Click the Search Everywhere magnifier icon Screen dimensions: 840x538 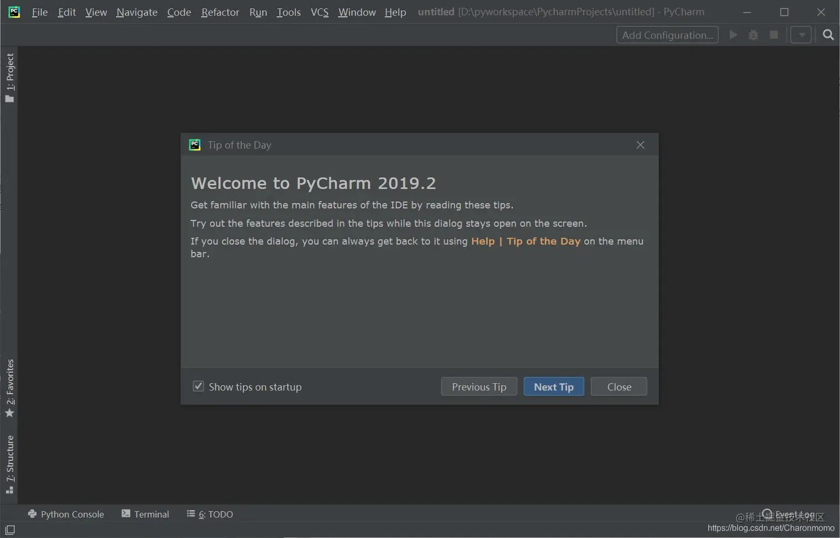(828, 35)
